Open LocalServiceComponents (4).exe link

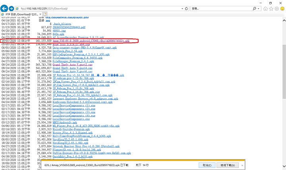pos(74,116)
